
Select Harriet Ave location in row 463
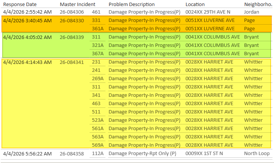209,103
